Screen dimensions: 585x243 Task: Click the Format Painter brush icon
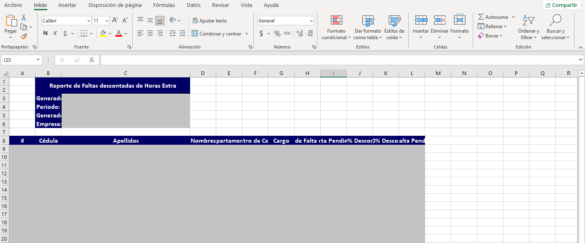[x=24, y=36]
